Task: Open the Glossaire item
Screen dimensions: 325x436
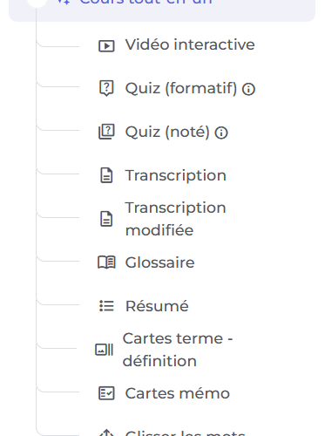Action: tap(159, 262)
